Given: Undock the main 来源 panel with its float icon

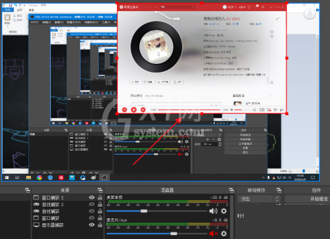Looking at the screenshot, I should tap(100, 190).
